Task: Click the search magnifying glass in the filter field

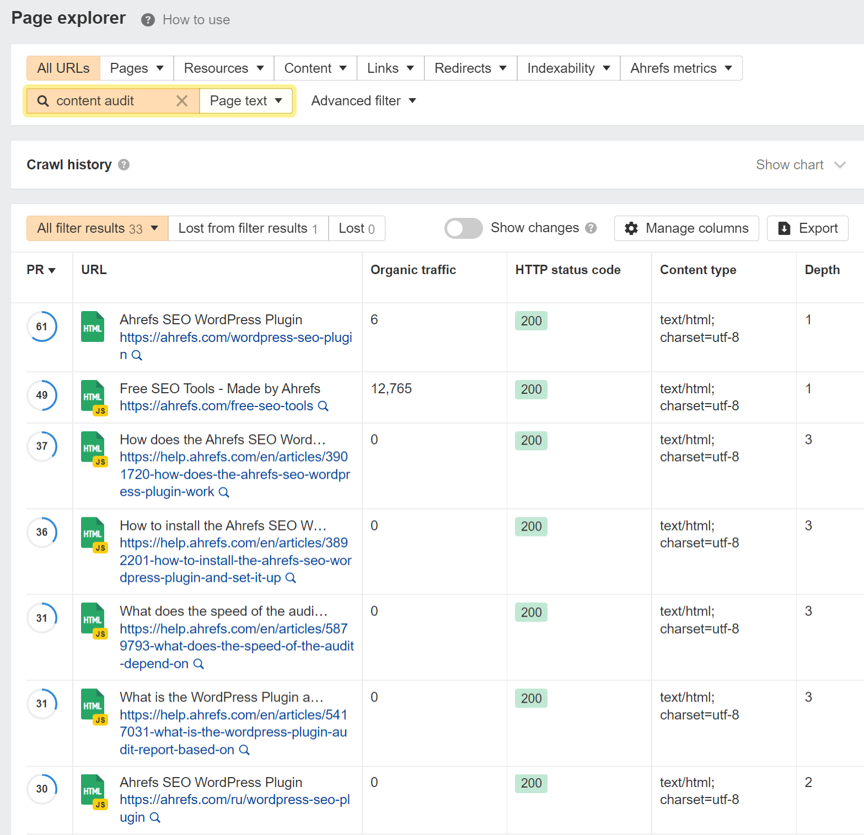Action: click(42, 100)
